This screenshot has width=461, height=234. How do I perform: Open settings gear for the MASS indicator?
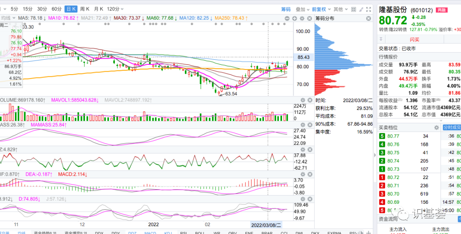point(303,125)
